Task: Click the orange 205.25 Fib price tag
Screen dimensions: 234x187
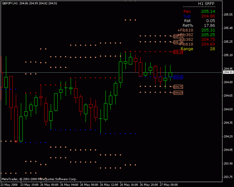Action: [x=178, y=42]
